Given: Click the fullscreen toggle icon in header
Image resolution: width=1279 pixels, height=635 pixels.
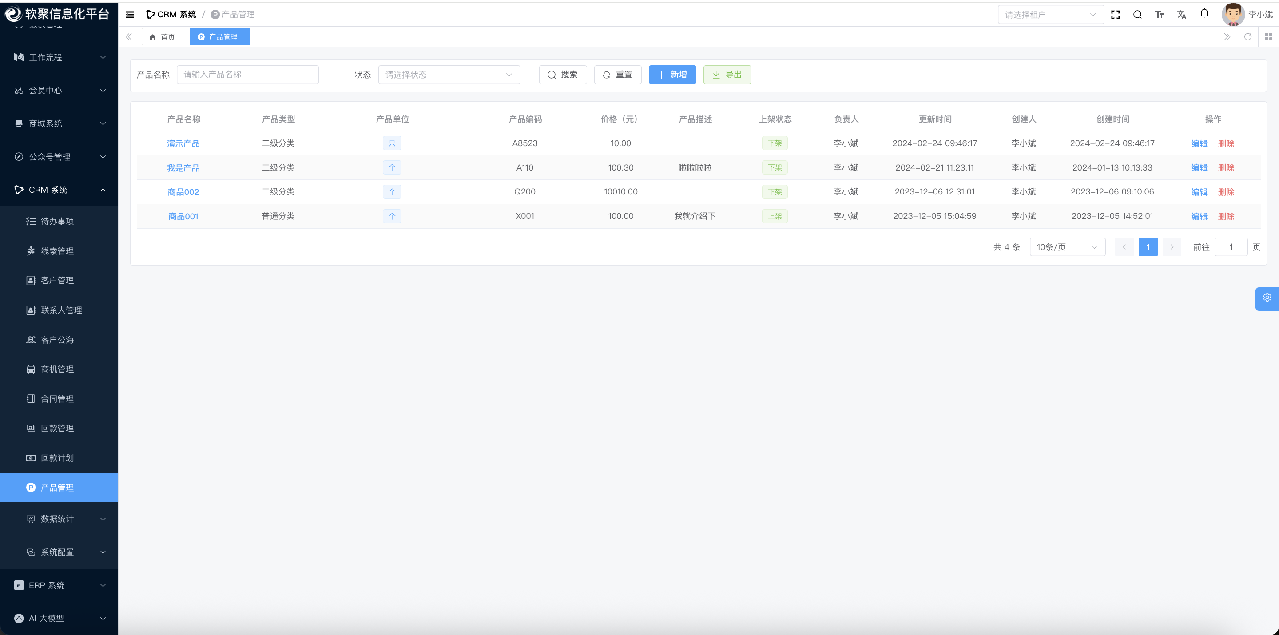Looking at the screenshot, I should pos(1115,15).
